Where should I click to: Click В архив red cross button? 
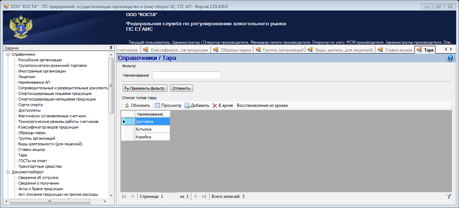(x=223, y=105)
